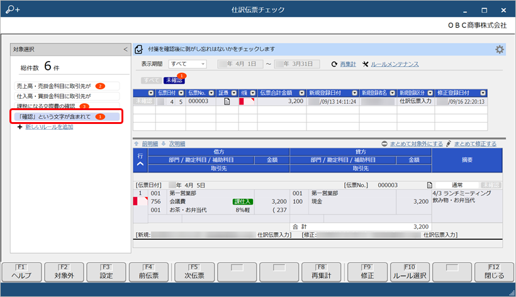Click the 現金 account in credit side
516x297 pixels.
(317, 201)
